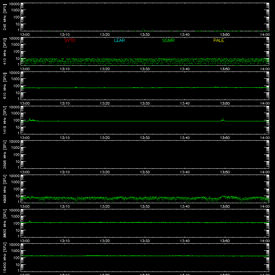This screenshot has width=275, height=275.
Task: Click 13:50 tick under the 610 MHz plot
Action: click(x=225, y=103)
